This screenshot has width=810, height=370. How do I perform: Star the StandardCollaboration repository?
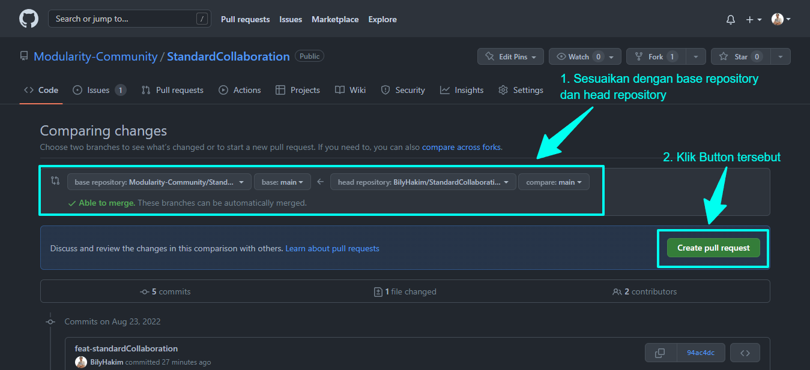(x=740, y=56)
